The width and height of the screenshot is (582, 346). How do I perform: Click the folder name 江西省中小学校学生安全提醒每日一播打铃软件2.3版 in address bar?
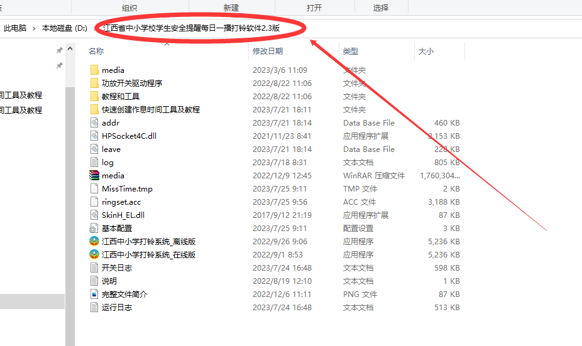point(192,28)
